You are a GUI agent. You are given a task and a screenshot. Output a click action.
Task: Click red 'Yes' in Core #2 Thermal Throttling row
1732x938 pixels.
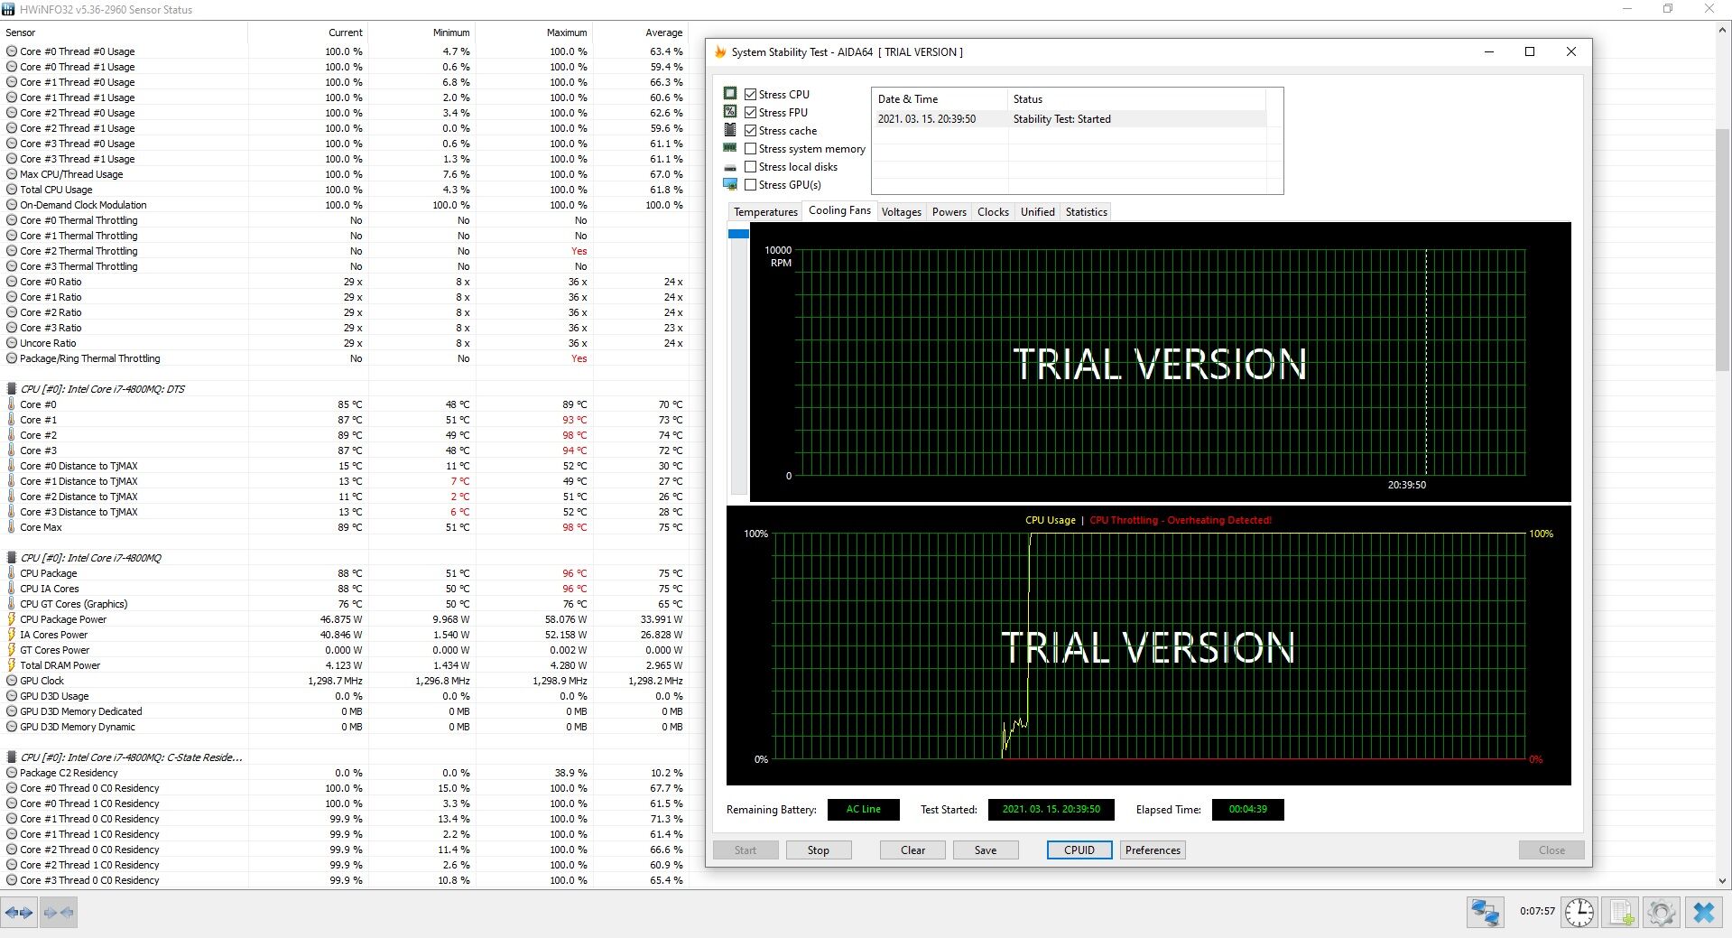(579, 251)
